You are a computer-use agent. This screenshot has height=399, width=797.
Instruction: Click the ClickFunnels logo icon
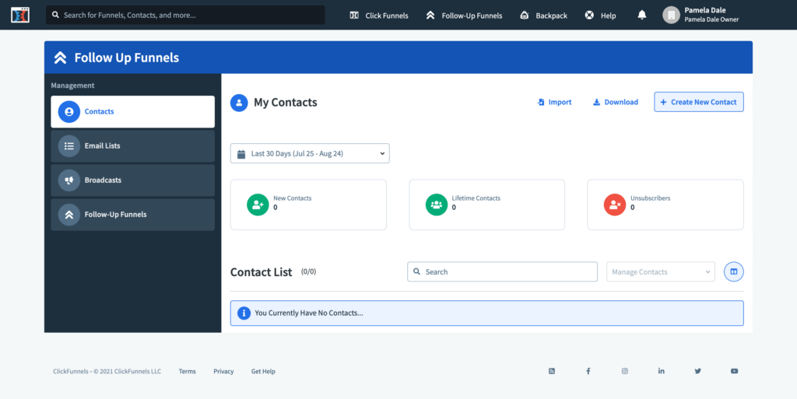pyautogui.click(x=19, y=16)
